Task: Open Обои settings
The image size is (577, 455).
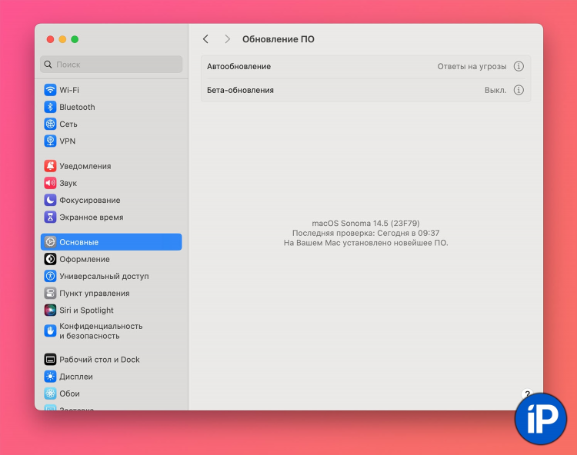Action: (111, 394)
